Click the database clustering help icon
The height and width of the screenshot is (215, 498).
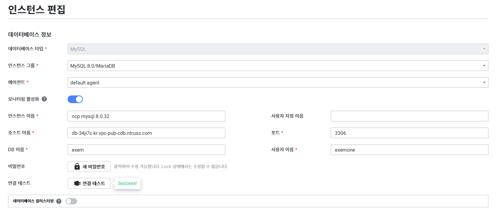click(x=59, y=201)
